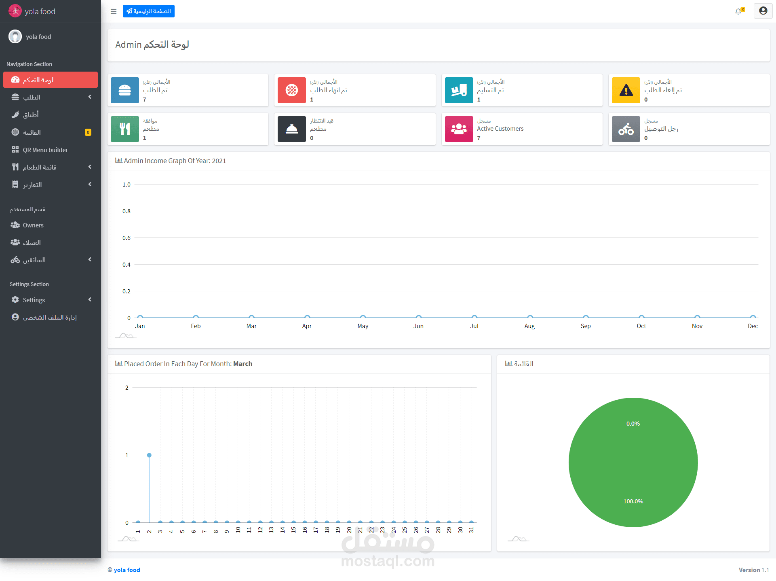The image size is (776, 581).
Task: Click the green fork and knife restaurant icon
Action: 125,129
